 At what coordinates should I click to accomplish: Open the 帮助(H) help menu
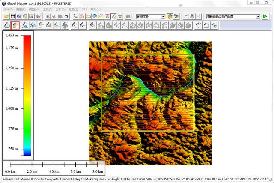[95, 9]
